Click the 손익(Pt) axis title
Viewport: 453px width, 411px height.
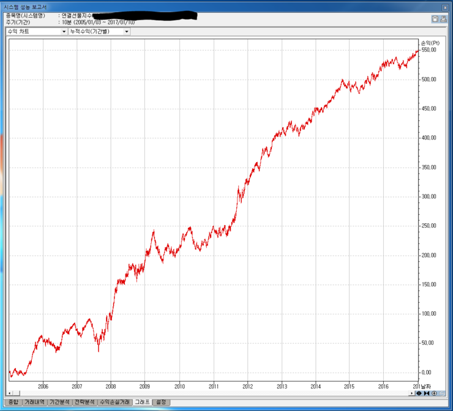[x=430, y=43]
